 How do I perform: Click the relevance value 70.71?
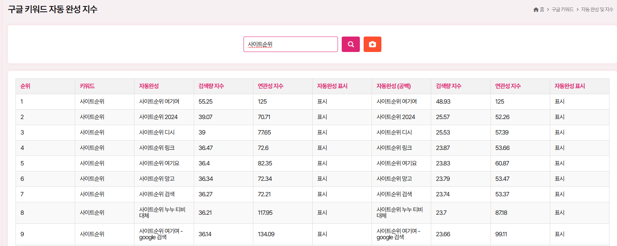tap(264, 117)
